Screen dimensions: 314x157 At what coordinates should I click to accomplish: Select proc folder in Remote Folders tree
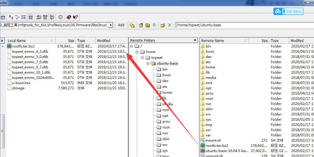[166, 122]
